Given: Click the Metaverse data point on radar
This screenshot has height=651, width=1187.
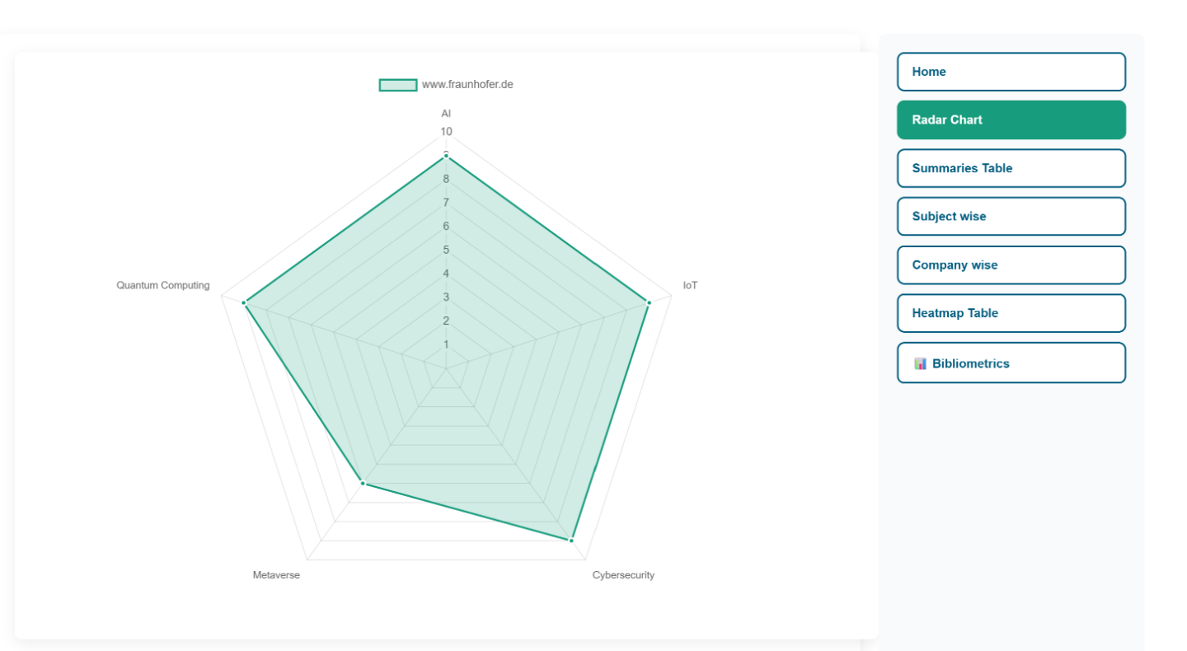Looking at the screenshot, I should pos(362,483).
